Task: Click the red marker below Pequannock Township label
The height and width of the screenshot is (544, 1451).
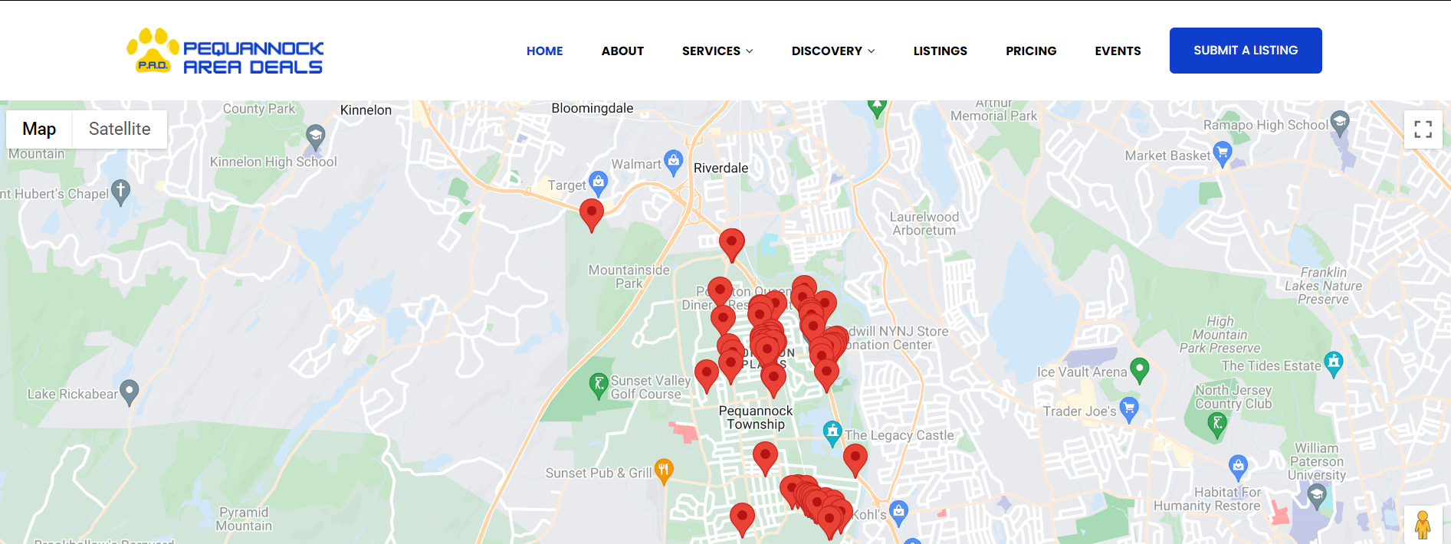Action: (765, 458)
